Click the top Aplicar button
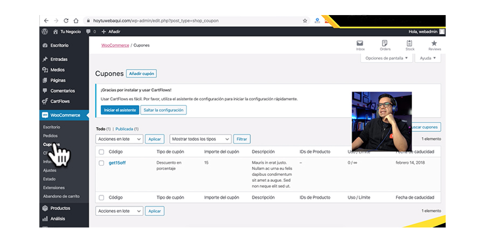This screenshot has width=485, height=242. (155, 139)
